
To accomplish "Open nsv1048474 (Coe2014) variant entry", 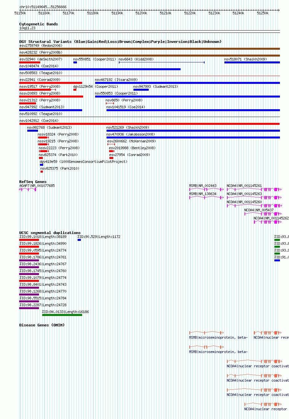I will pyautogui.click(x=100, y=69).
